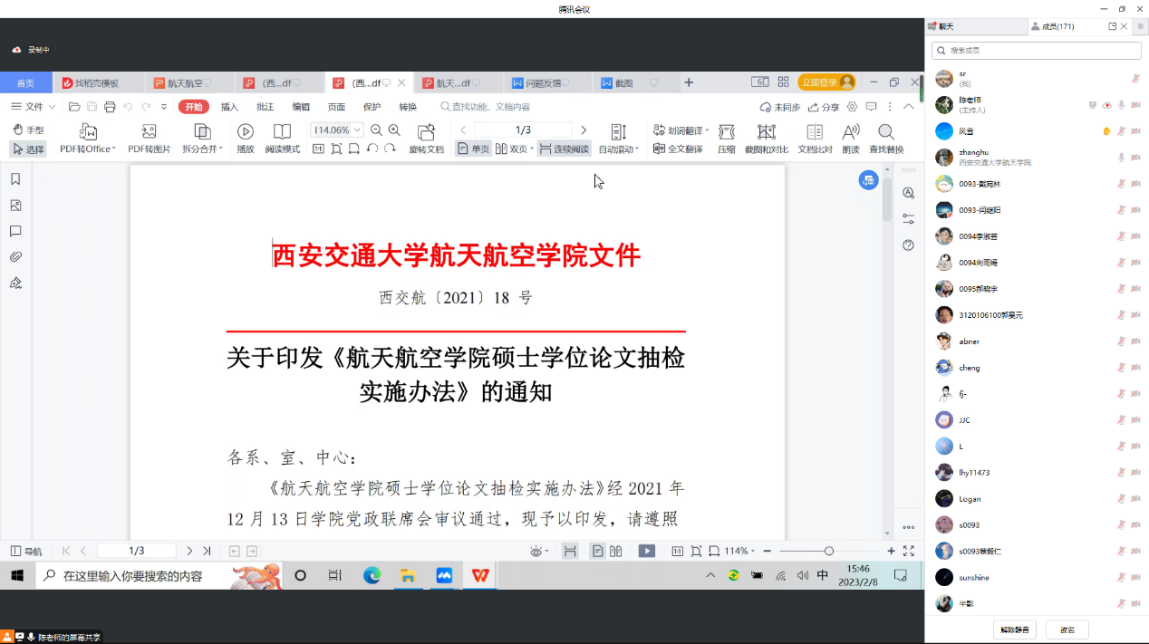Toggle 连续阅读 continuous reading mode
The image size is (1149, 644).
coord(563,149)
